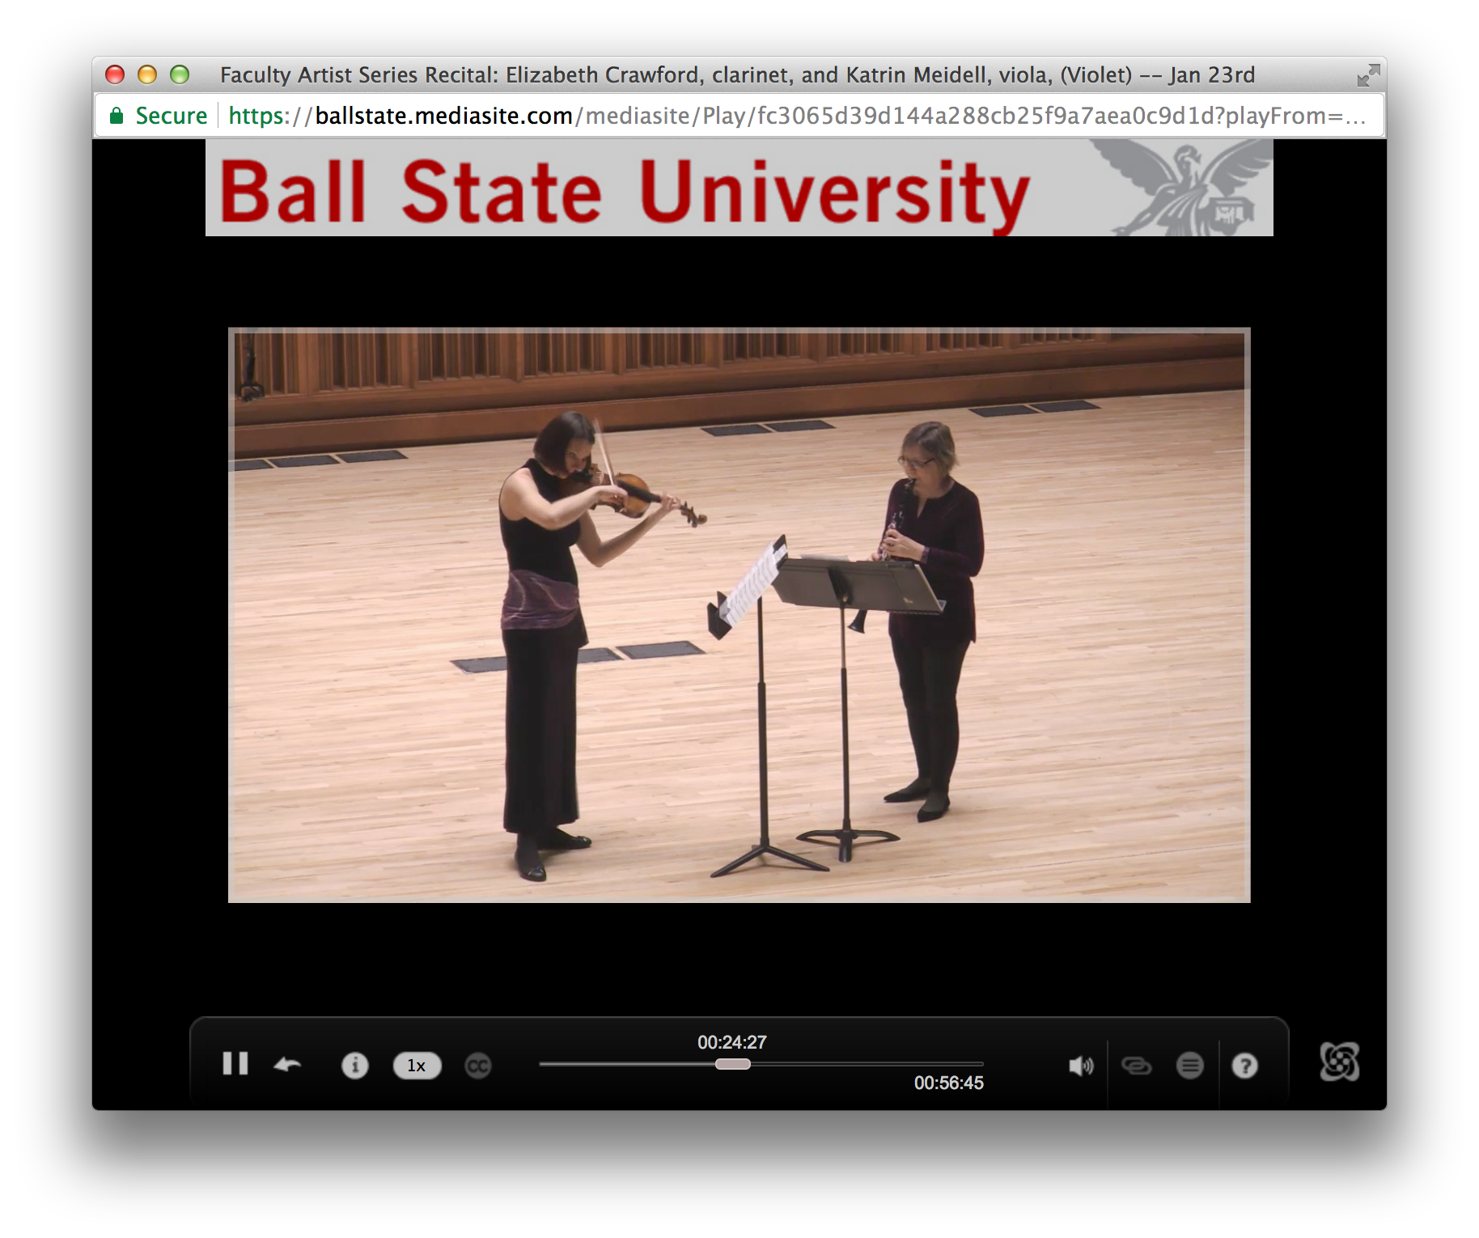This screenshot has width=1479, height=1238.
Task: Open the links chain icon
Action: [1136, 1066]
